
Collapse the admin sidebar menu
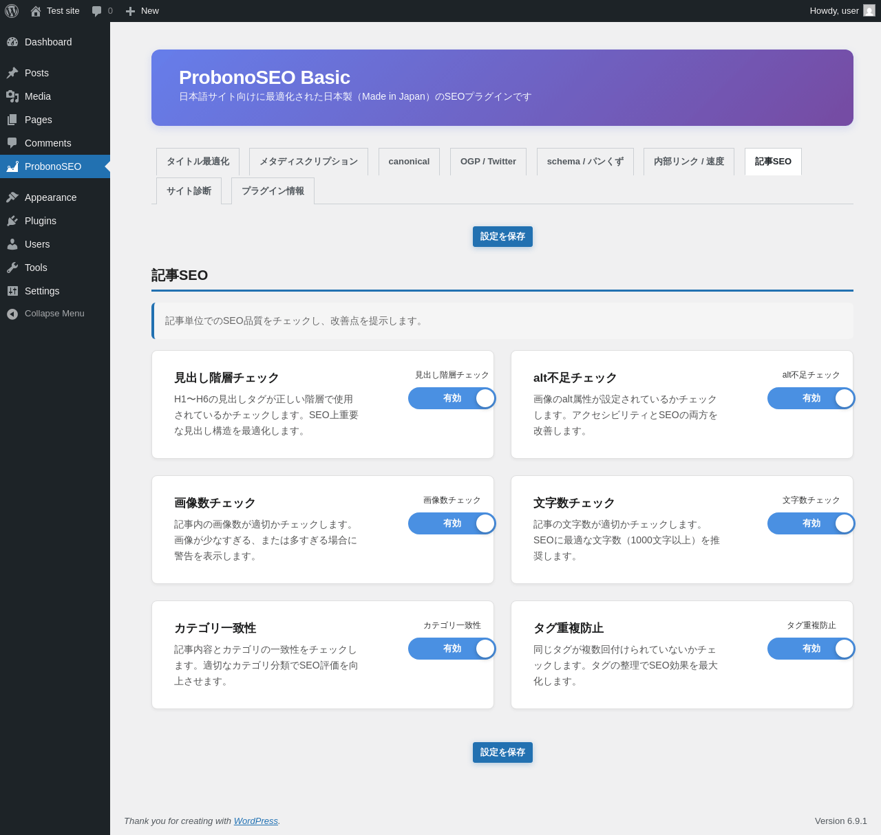(x=54, y=314)
